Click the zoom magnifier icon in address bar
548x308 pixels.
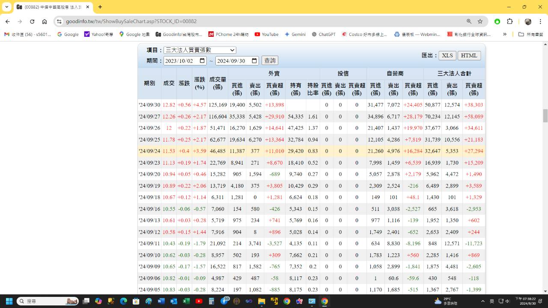(x=469, y=21)
